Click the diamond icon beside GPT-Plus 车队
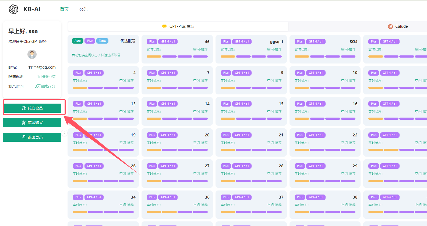Image resolution: width=427 pixels, height=226 pixels. pos(164,26)
